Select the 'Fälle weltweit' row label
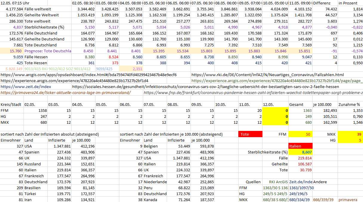363x202 pixels. (x=37, y=9)
